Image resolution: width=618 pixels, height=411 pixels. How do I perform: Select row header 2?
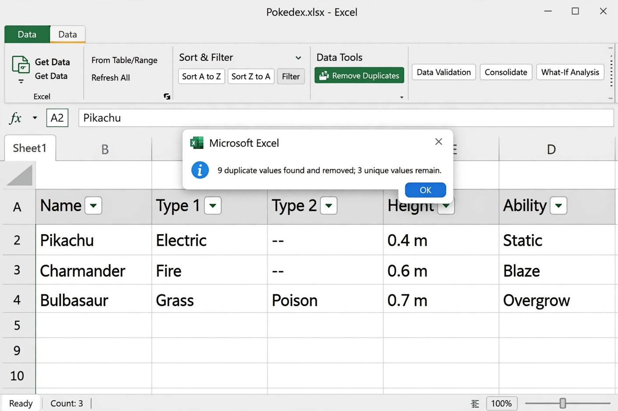(x=17, y=240)
